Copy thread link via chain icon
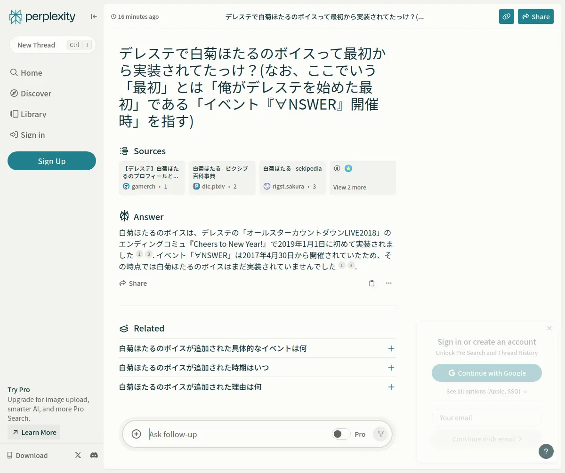 click(x=507, y=16)
